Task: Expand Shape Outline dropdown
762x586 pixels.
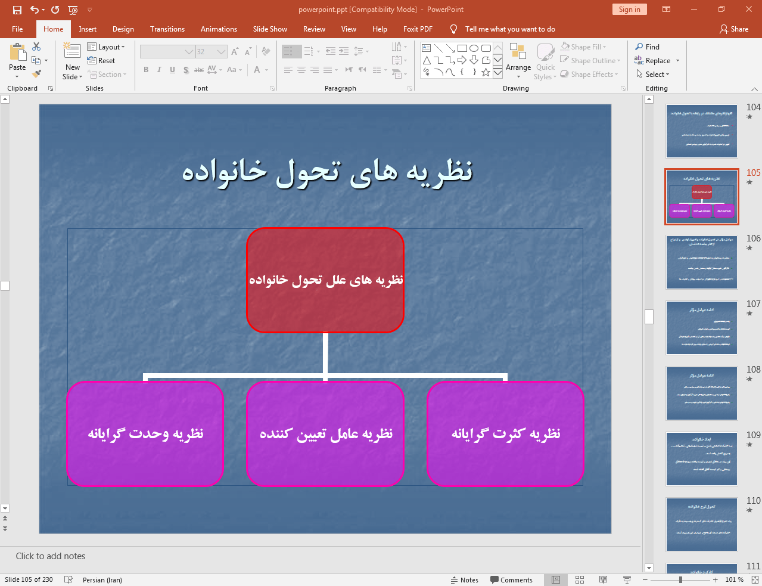Action: 590,61
